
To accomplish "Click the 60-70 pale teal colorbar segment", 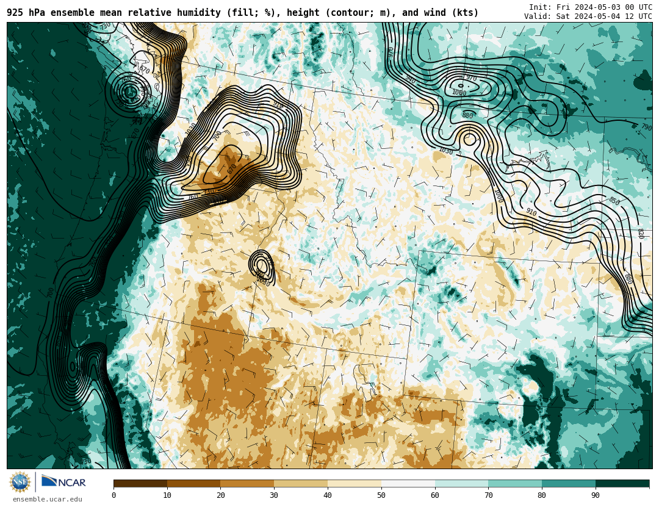I will [x=461, y=483].
